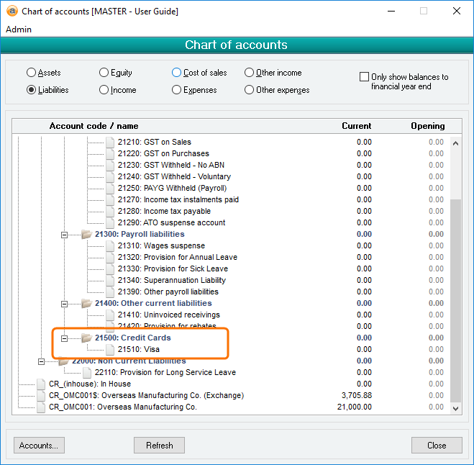Select the Expenses radio button
The height and width of the screenshot is (465, 474).
point(177,90)
